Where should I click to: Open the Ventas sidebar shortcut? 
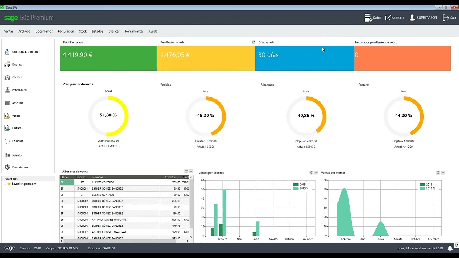pos(13,116)
